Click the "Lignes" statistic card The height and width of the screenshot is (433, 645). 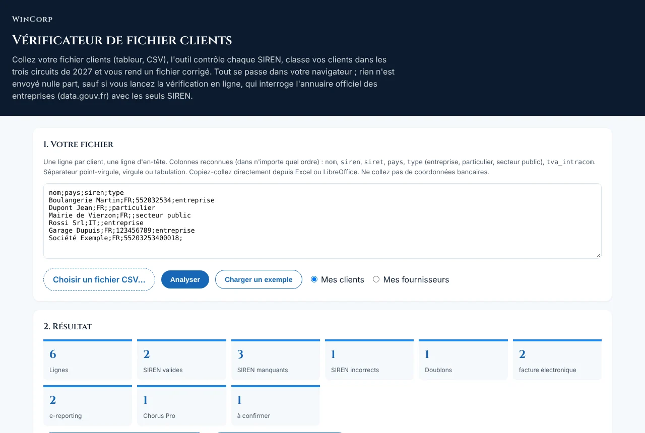point(88,359)
